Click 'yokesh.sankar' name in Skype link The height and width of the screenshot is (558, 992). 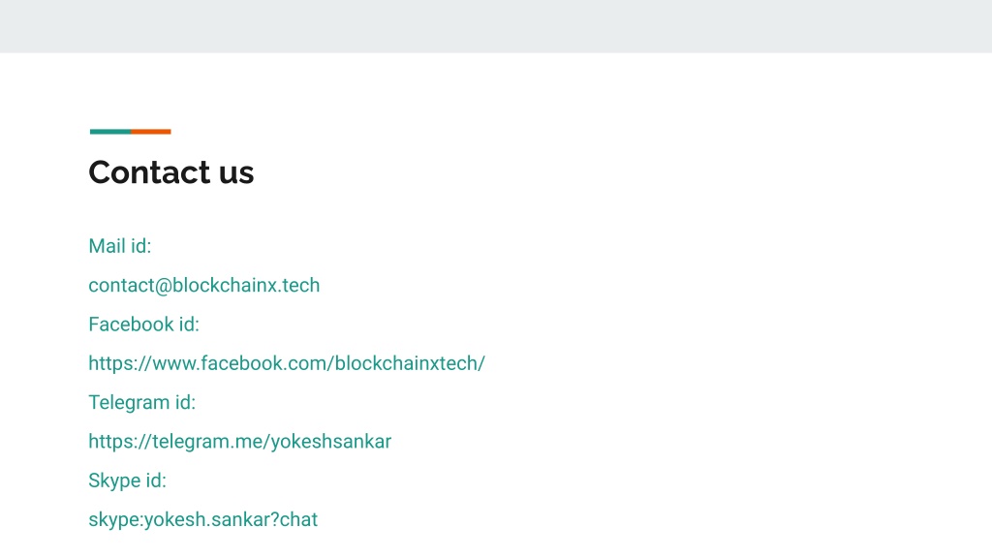(207, 519)
